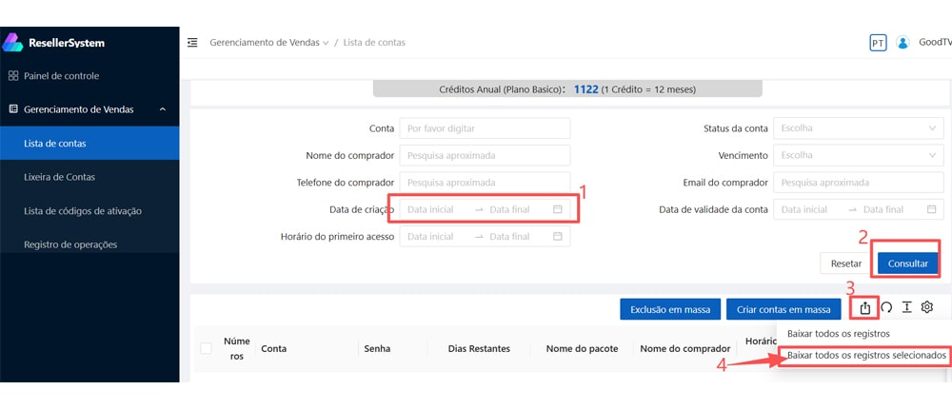This screenshot has height=410, width=952.
Task: Click Data inicial in Horário do primeiro acesso
Action: 430,237
